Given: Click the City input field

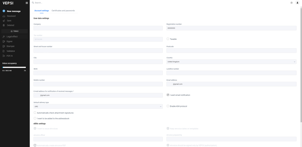Looking at the screenshot, I should pyautogui.click(x=98, y=62).
